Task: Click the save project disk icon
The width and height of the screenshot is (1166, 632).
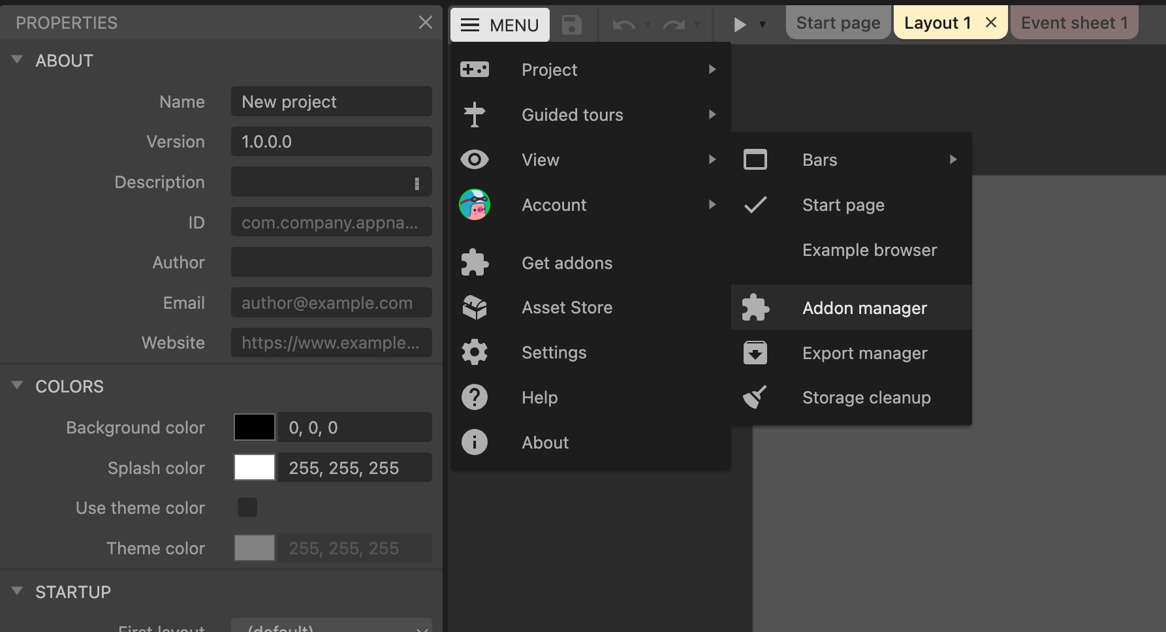Action: (571, 25)
